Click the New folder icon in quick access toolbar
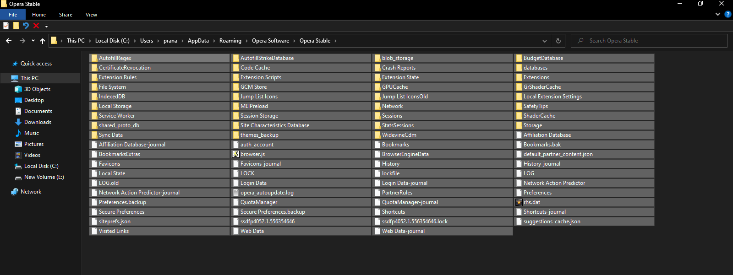The width and height of the screenshot is (733, 275). (16, 26)
